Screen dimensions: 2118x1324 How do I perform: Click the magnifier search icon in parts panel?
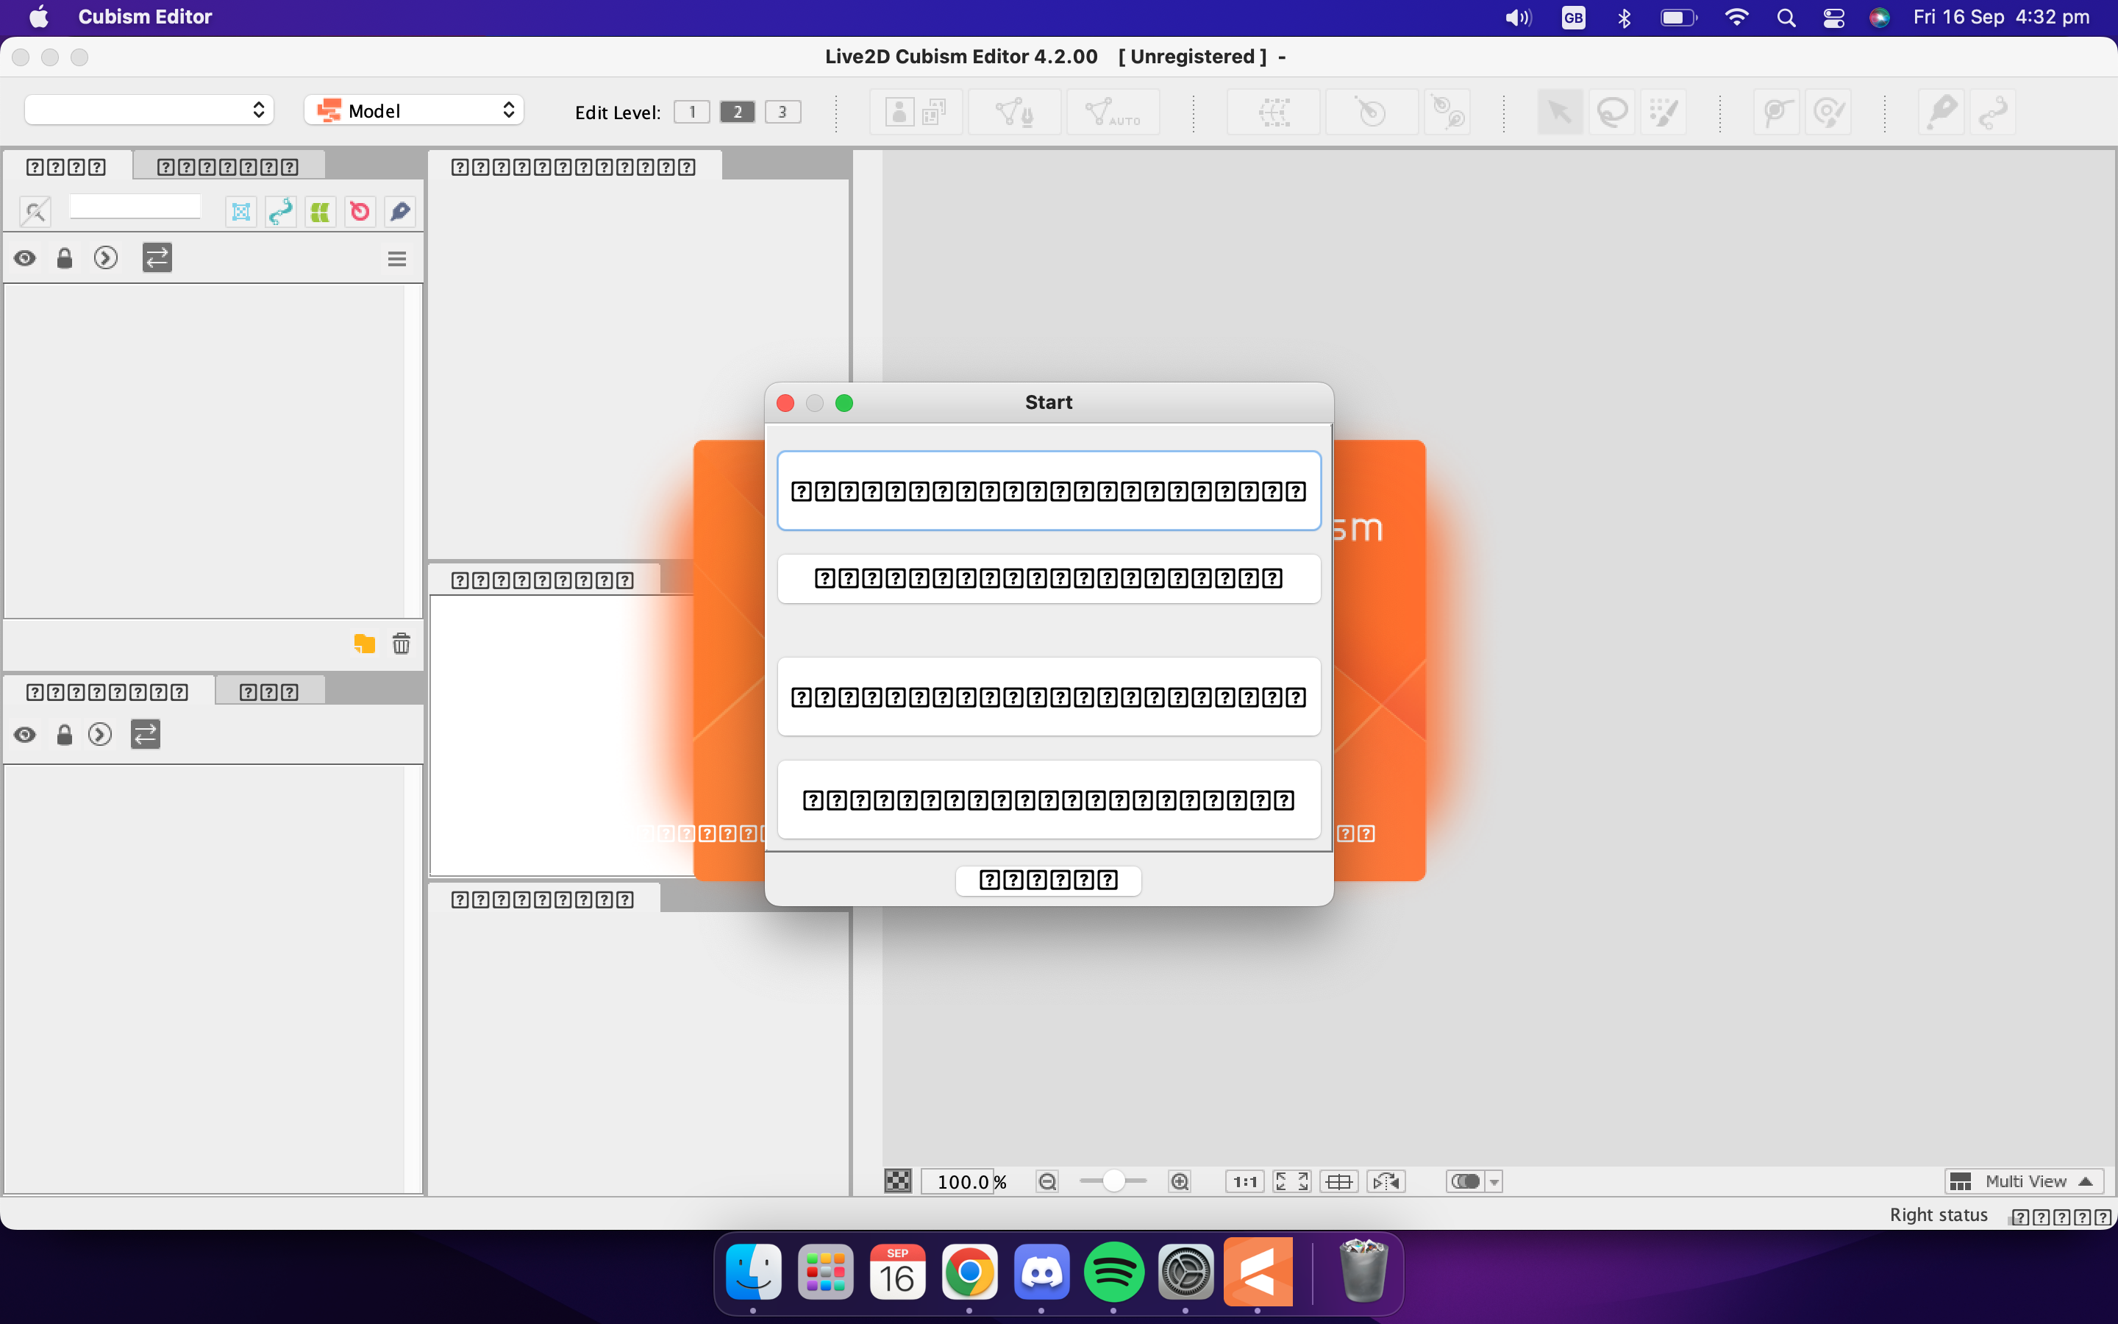tap(35, 211)
